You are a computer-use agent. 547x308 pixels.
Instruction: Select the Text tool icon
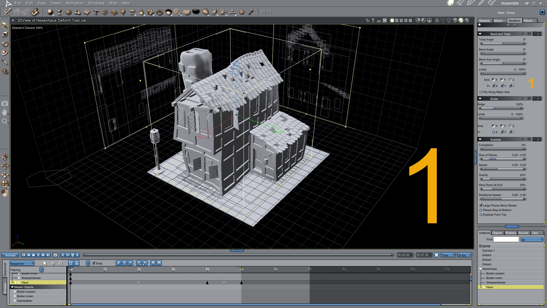[x=96, y=12]
